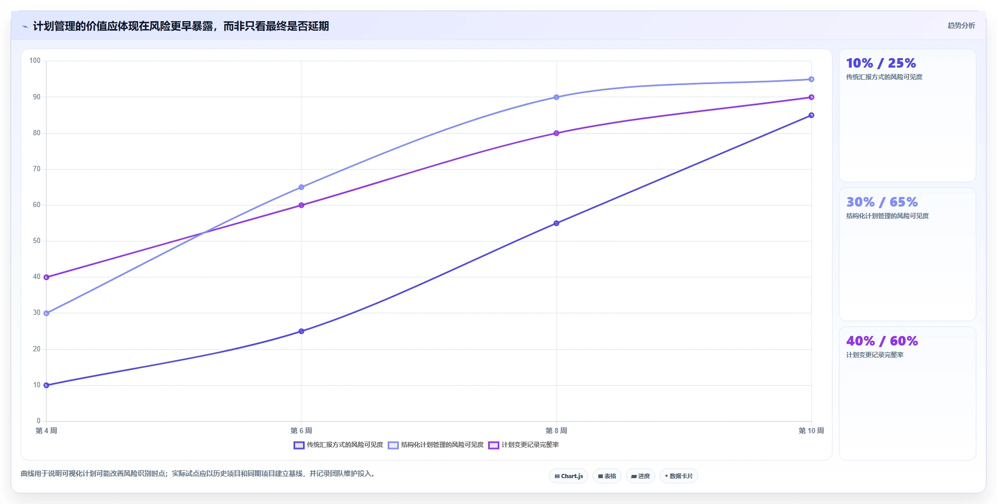997x504 pixels.
Task: Click the y-axis label 100
Action: (x=35, y=61)
